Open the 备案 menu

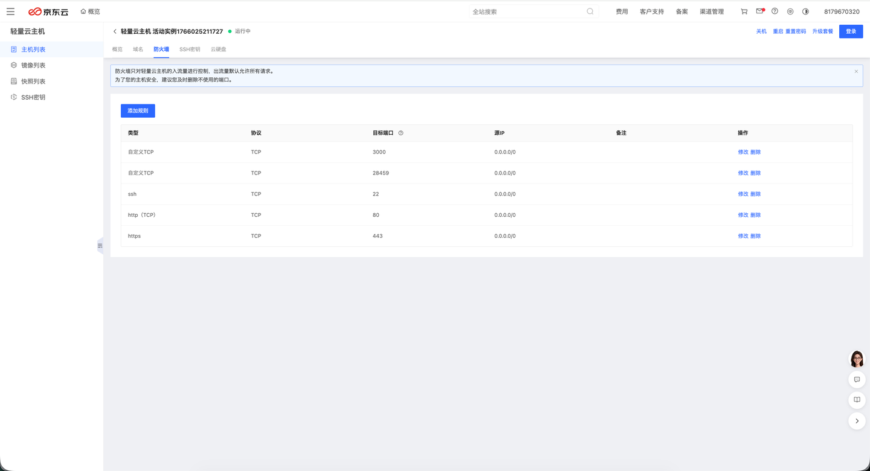pyautogui.click(x=681, y=11)
